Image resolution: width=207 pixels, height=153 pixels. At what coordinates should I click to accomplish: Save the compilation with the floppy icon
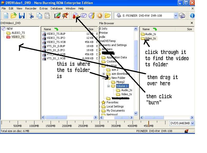[22, 16]
